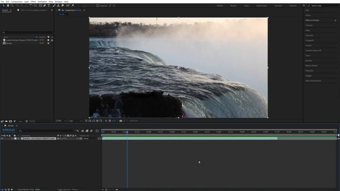340x191 pixels.
Task: Switch to Small Screen workspace
Action: pyautogui.click(x=261, y=6)
